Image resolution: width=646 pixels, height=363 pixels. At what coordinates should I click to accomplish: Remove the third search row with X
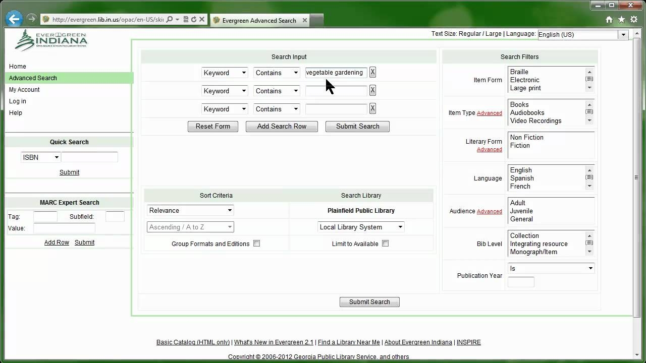pos(372,108)
